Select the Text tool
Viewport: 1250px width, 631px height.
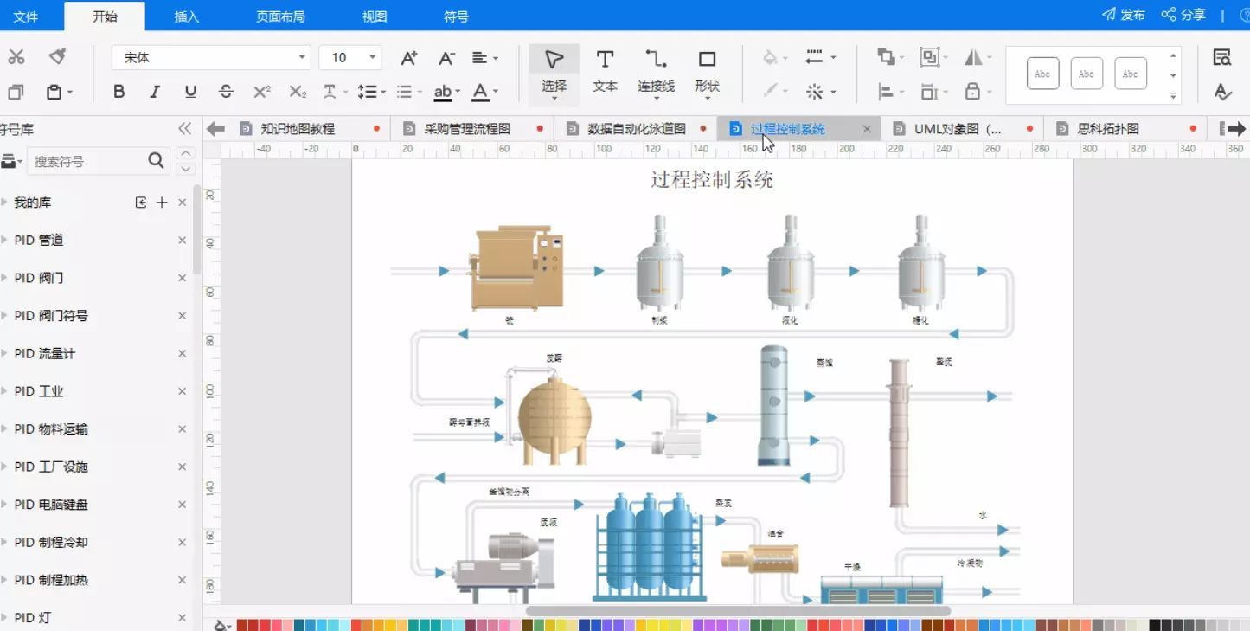605,70
